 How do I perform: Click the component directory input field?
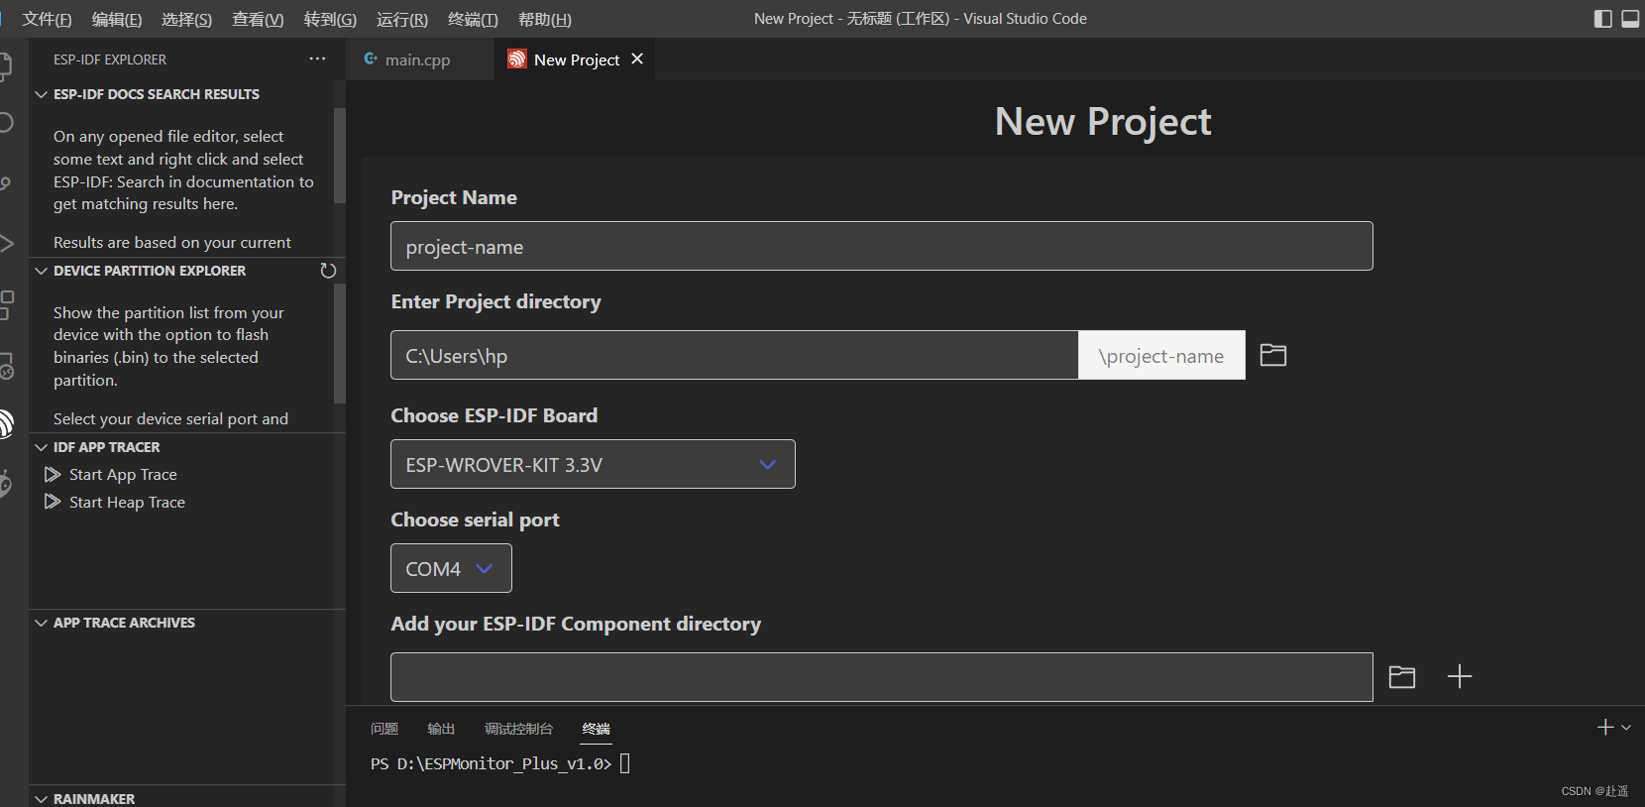coord(881,677)
